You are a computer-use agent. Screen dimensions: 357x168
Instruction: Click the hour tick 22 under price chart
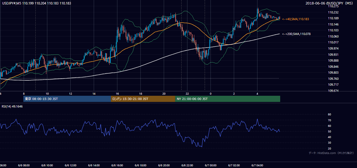pyautogui.click(x=187, y=94)
